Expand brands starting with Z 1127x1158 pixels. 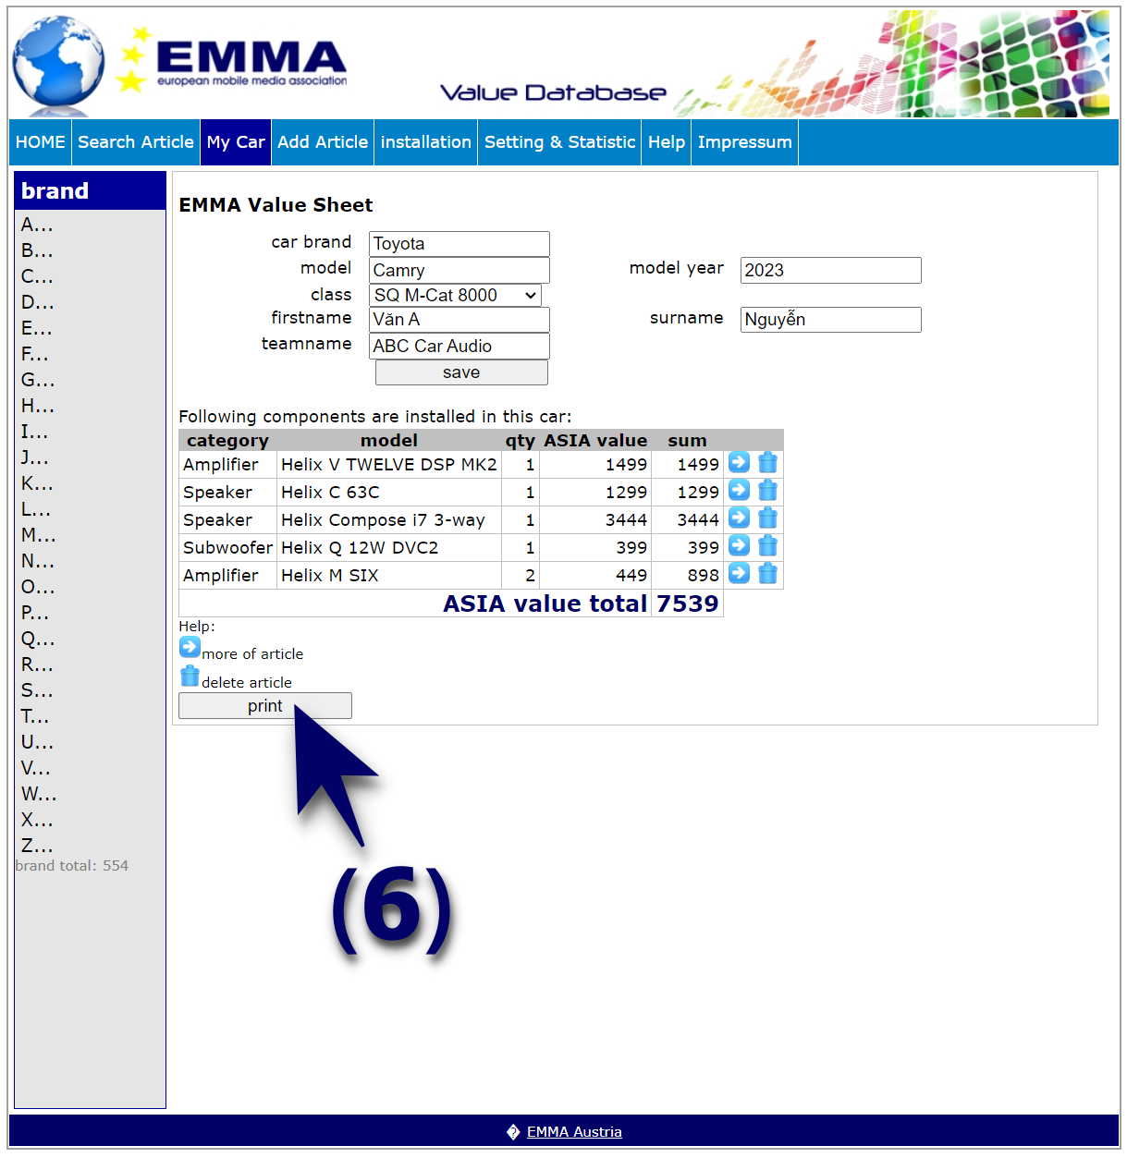[37, 846]
